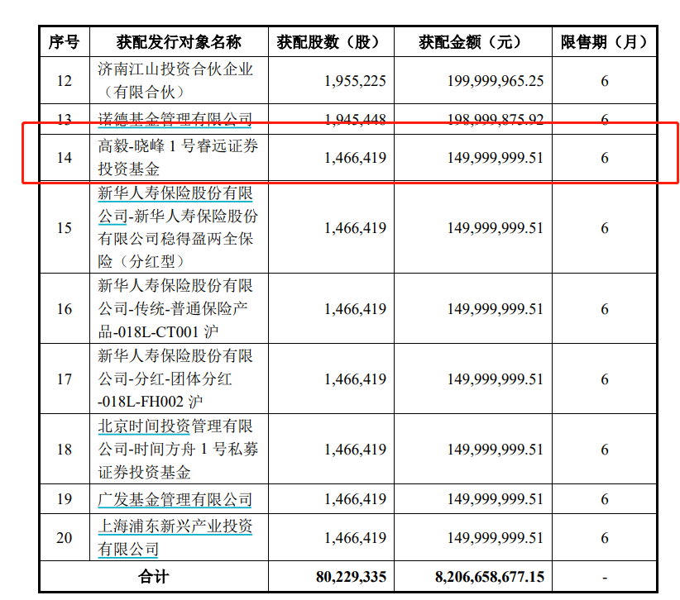680x600 pixels.
Task: Click the 合计 total row label
Action: (x=154, y=577)
